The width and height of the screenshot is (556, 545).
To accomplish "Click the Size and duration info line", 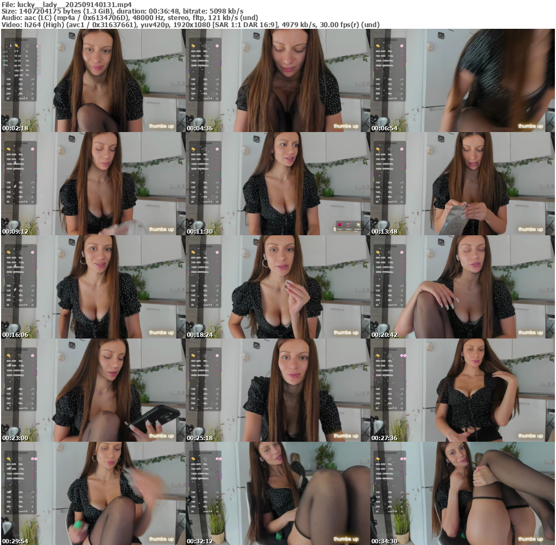I will coord(122,11).
